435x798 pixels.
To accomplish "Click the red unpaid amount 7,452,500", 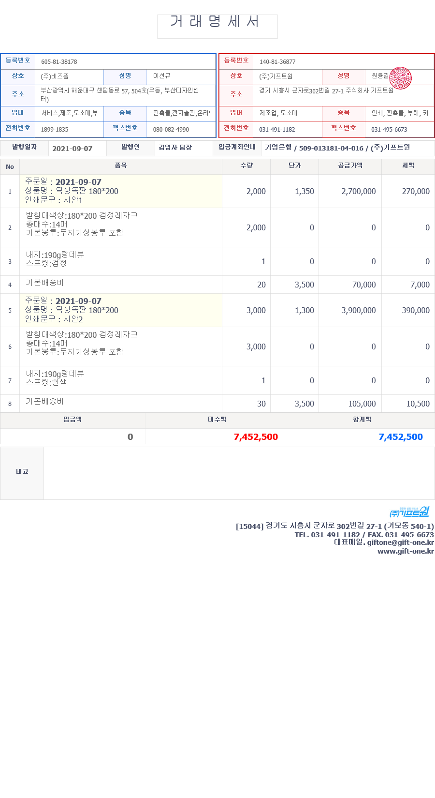I will click(256, 437).
